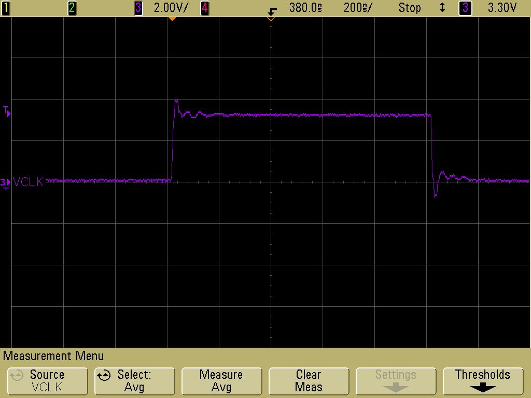Click the down arrow on Thresholds softkey
The image size is (531, 398).
coord(483,388)
